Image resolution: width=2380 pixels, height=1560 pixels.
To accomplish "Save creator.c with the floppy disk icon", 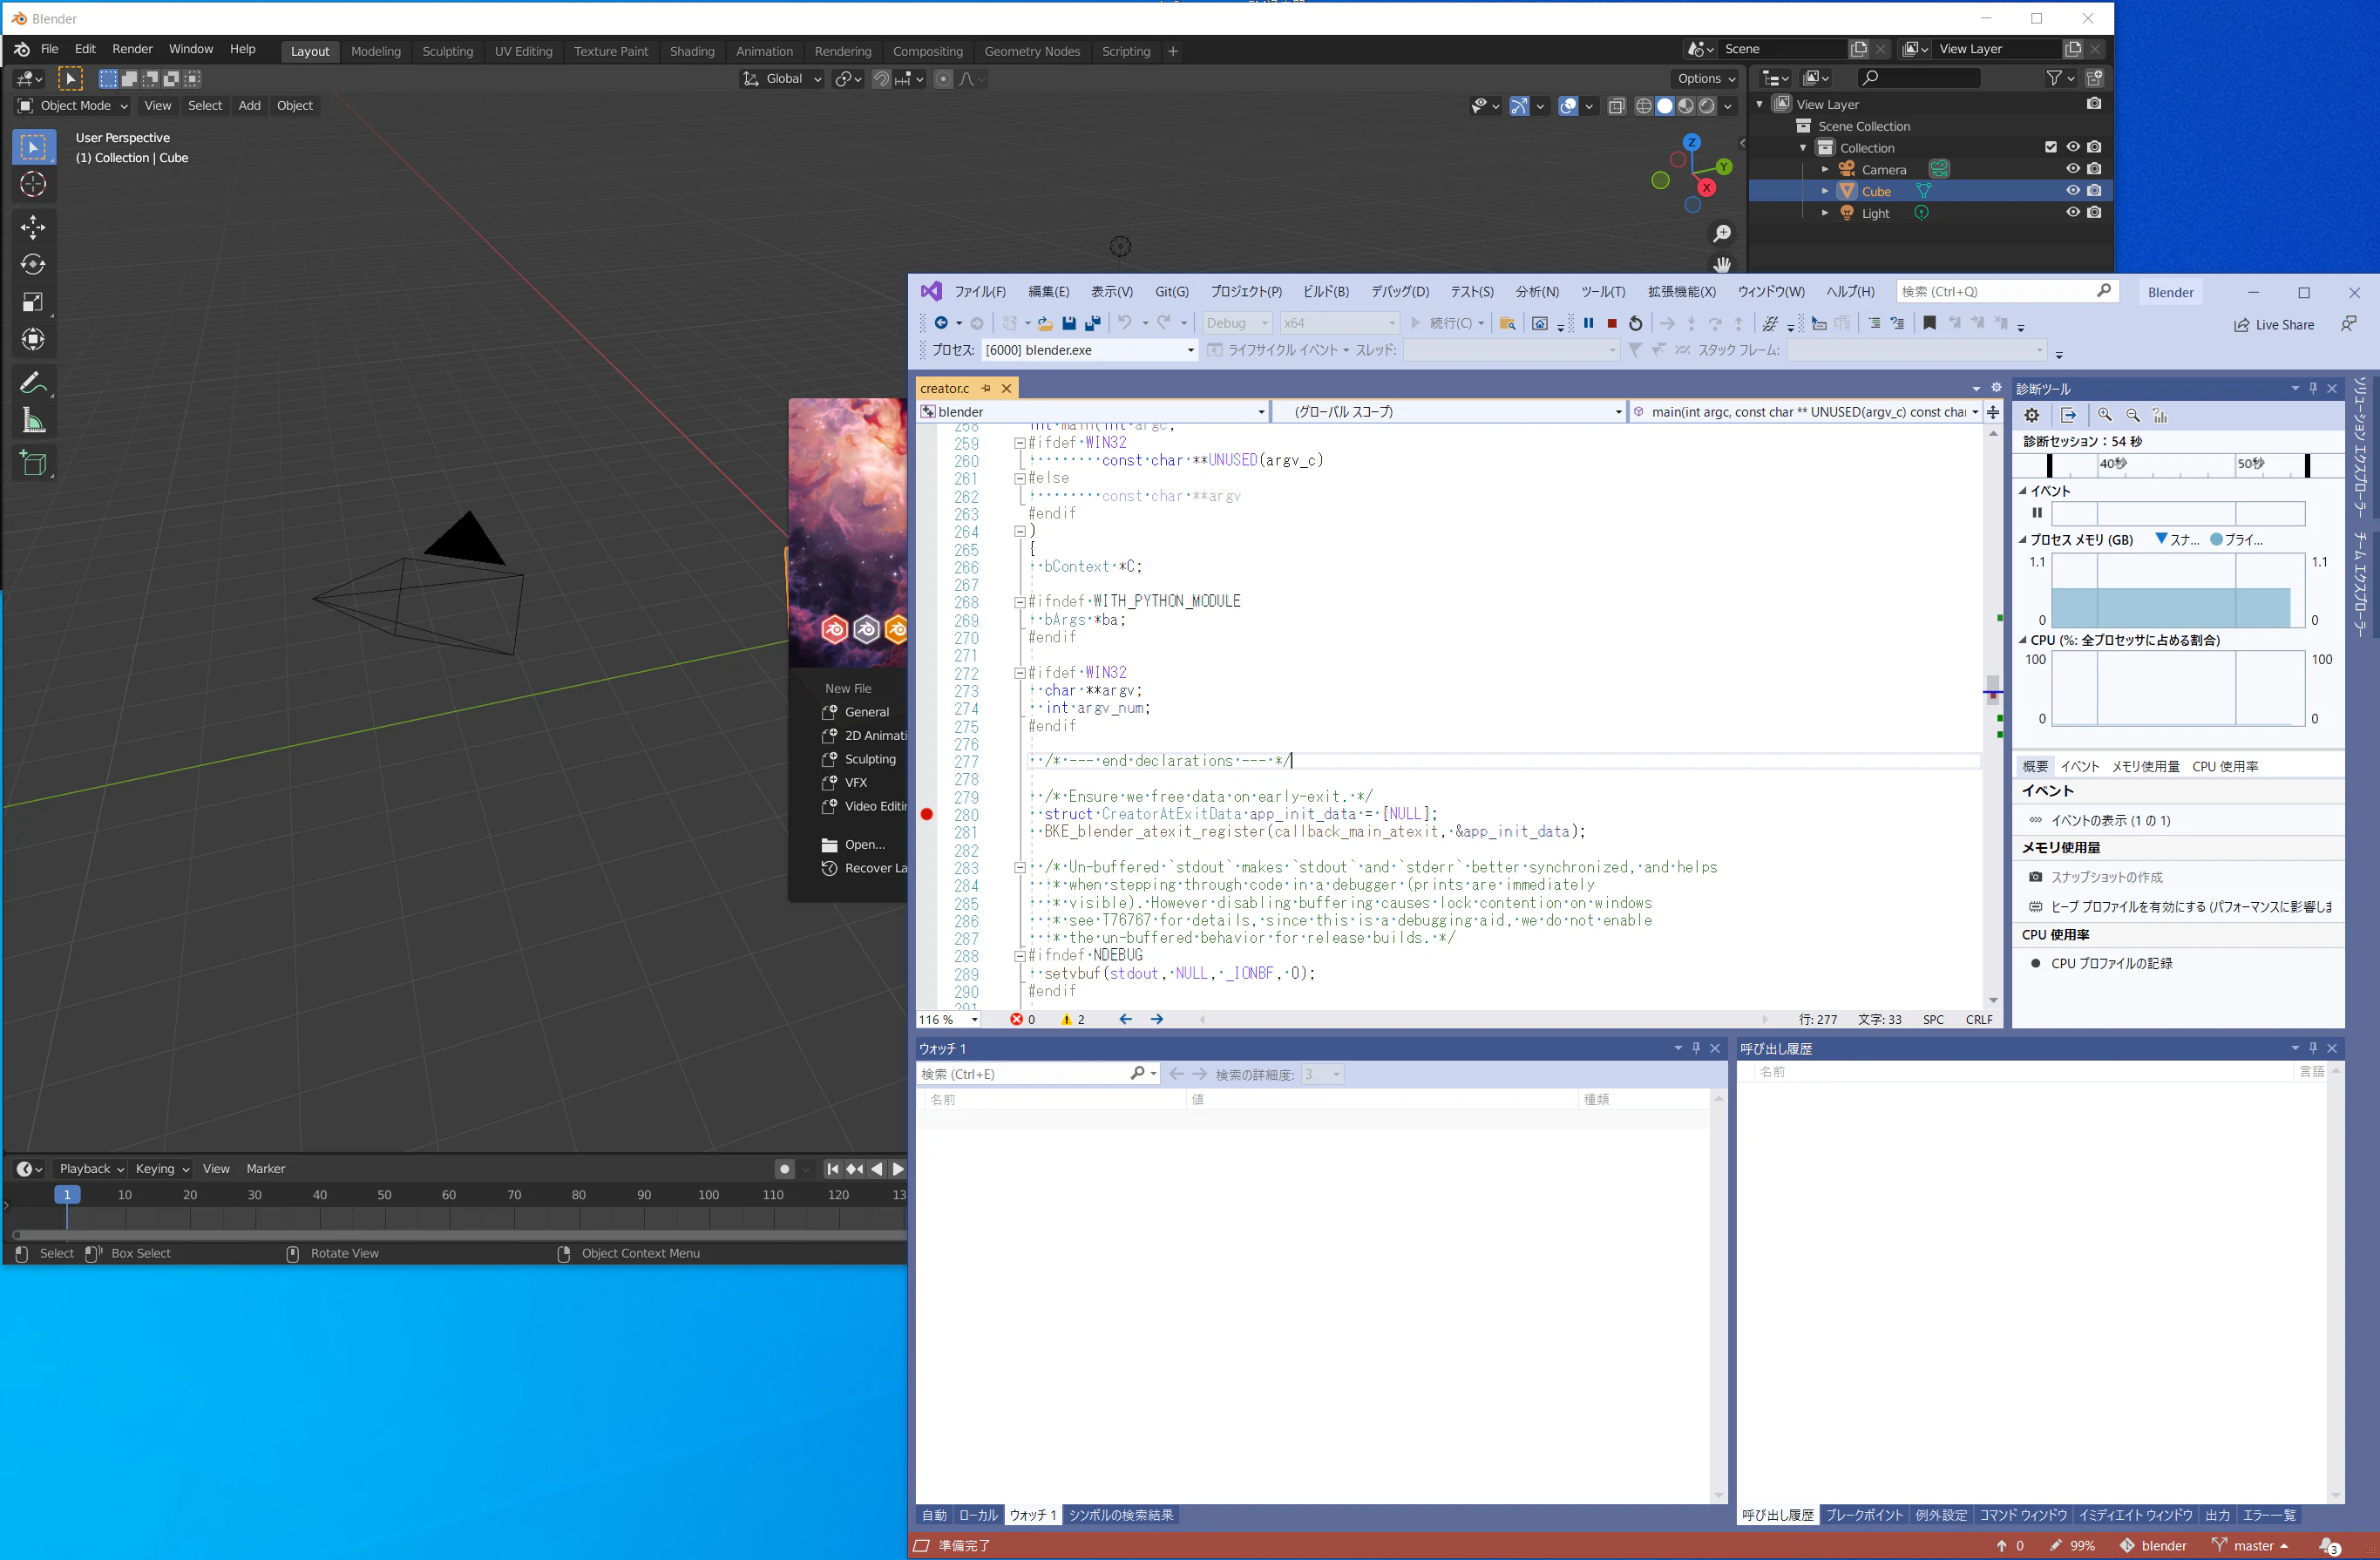I will pyautogui.click(x=1069, y=323).
